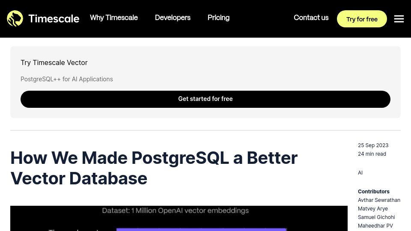The width and height of the screenshot is (411, 231).
Task: Click the Timescale tiger logo icon
Action: tap(15, 18)
